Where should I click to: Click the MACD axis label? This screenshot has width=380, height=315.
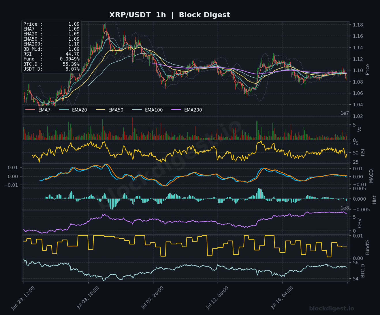tap(371, 176)
